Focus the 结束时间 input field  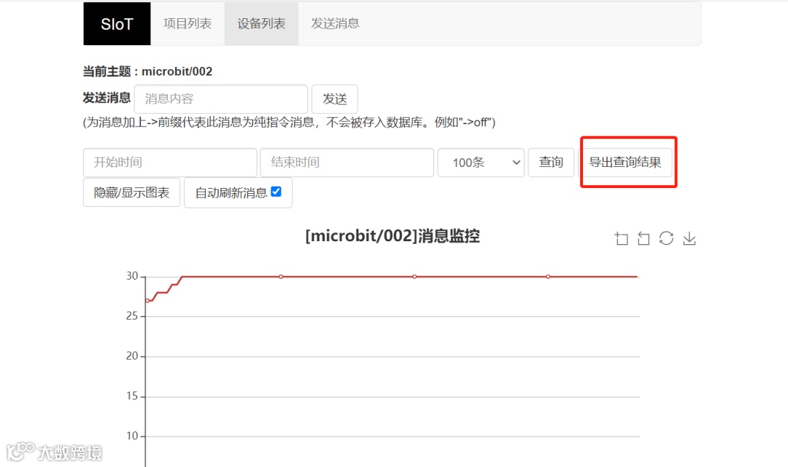click(x=347, y=162)
